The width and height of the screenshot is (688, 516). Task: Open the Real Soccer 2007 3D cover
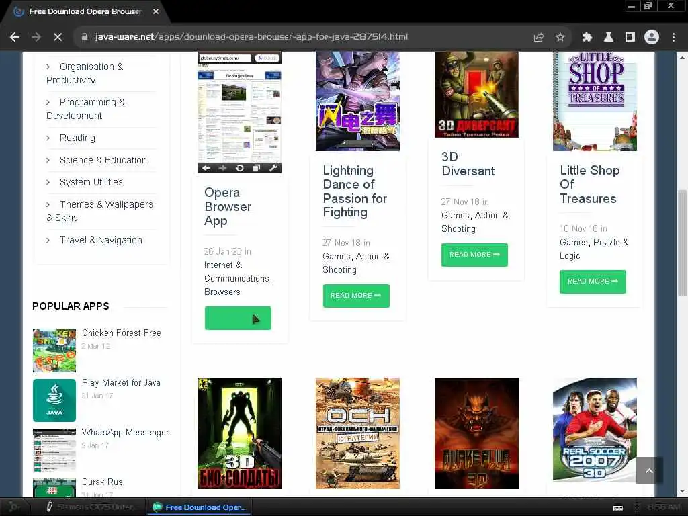[x=595, y=429]
